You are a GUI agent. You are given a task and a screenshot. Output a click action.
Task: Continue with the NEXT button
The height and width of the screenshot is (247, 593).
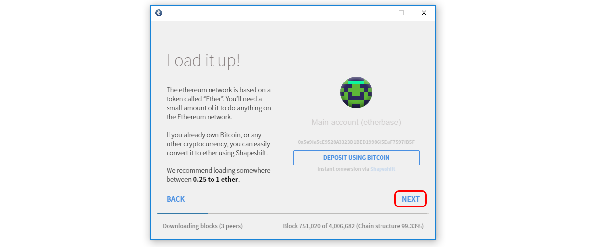(x=411, y=199)
